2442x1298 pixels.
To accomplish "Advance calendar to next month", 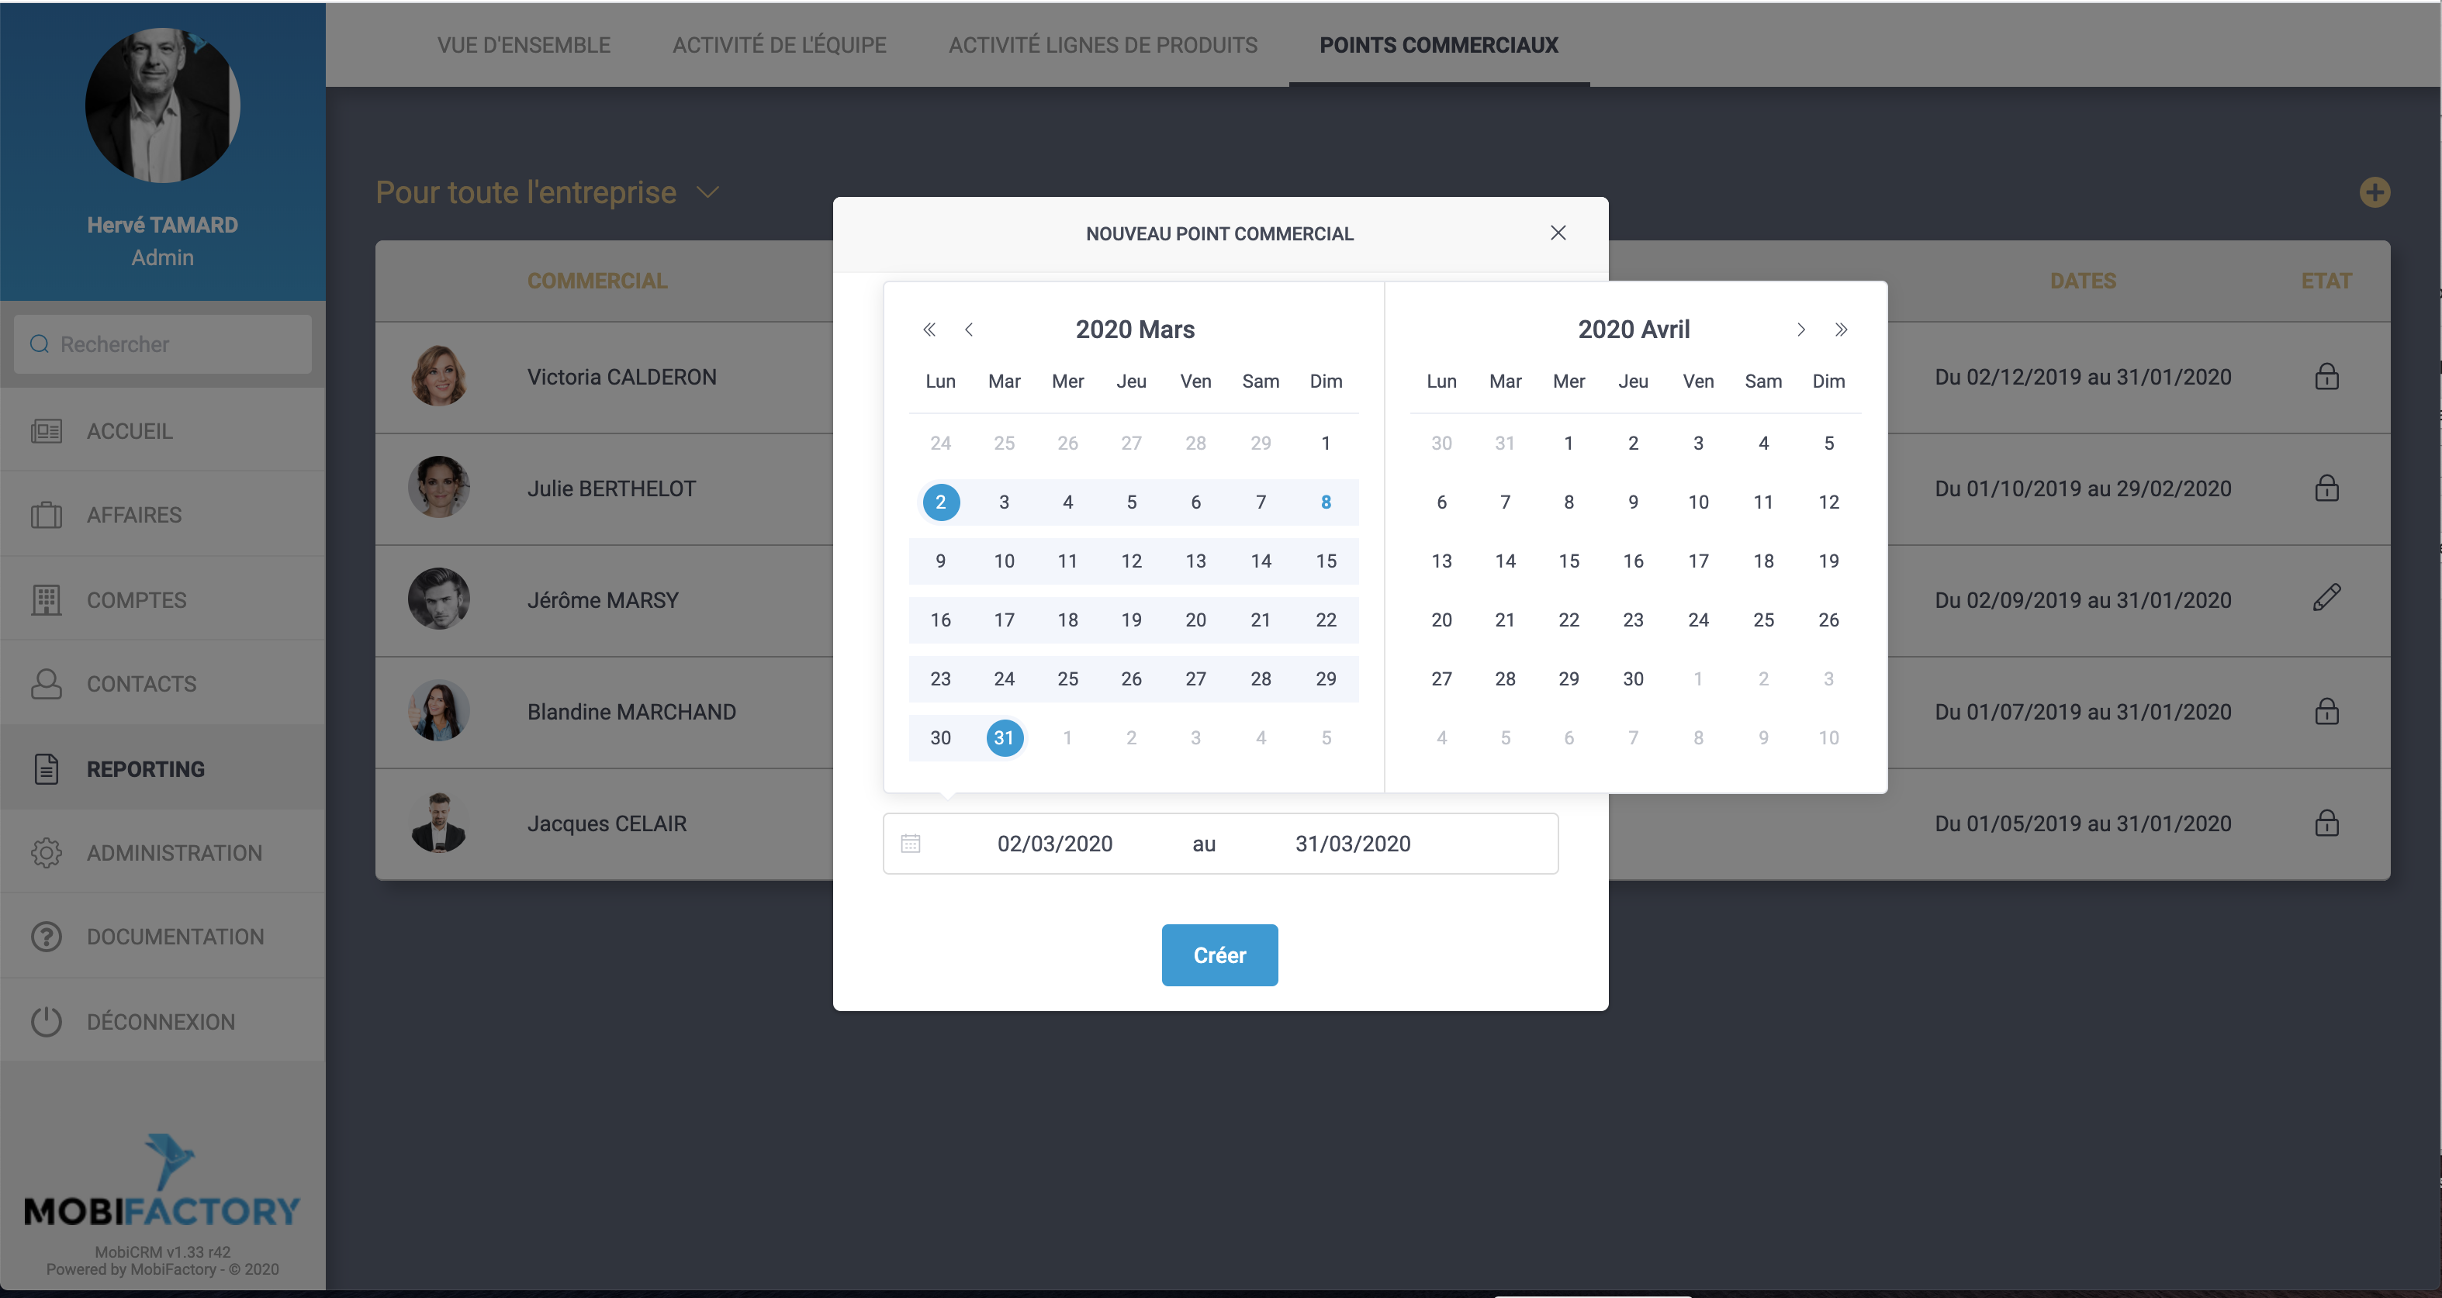I will point(1800,329).
